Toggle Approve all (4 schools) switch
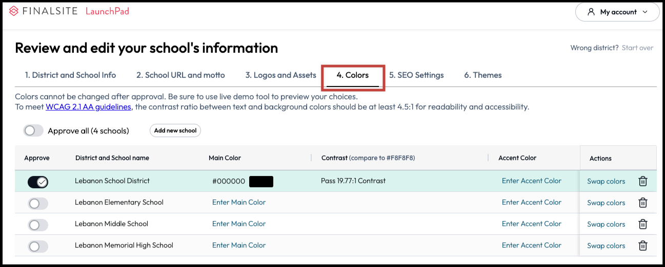665x267 pixels. tap(33, 130)
